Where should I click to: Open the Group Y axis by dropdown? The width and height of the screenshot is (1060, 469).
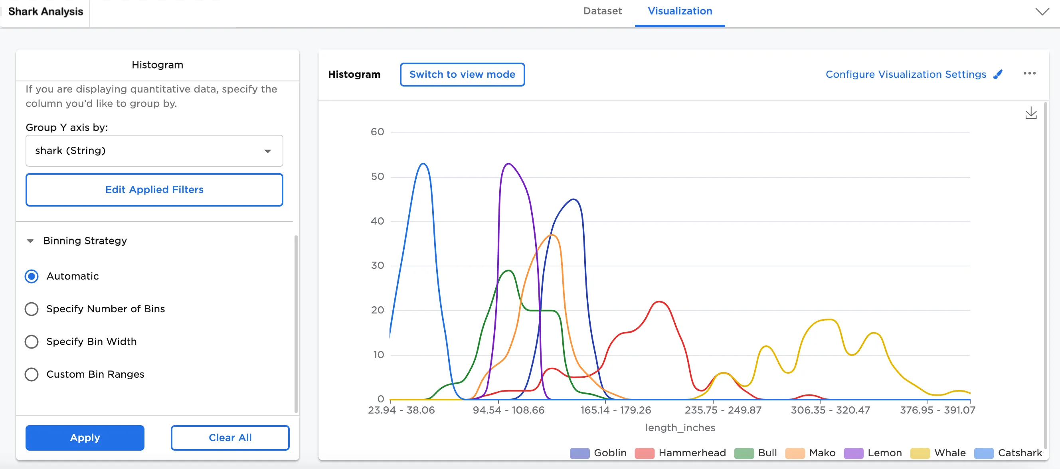[x=154, y=151]
